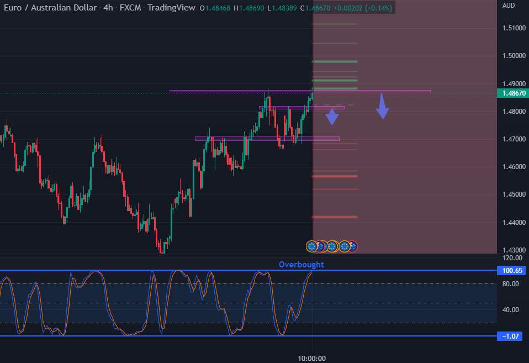The height and width of the screenshot is (363, 529).
Task: Click the 1.50000 price axis label
Action: tap(514, 56)
